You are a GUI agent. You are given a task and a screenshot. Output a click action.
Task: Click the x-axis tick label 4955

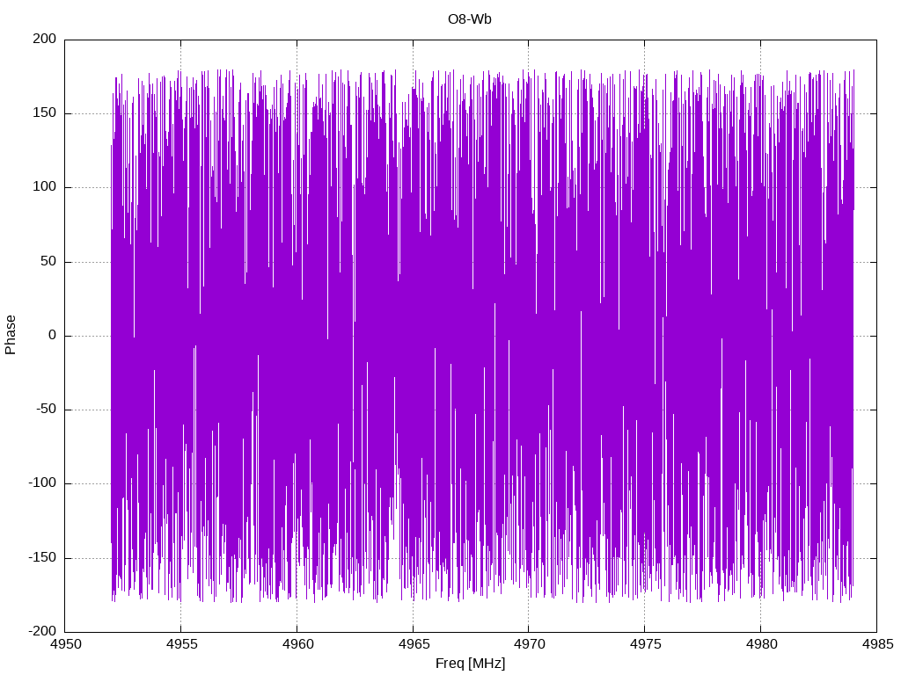pyautogui.click(x=181, y=644)
